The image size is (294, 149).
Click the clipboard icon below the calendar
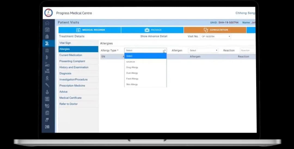[x=47, y=37]
